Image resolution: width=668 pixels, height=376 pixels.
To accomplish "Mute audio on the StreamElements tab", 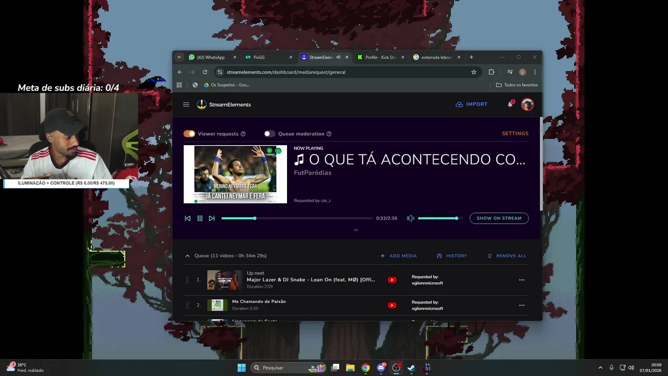I will click(x=338, y=57).
